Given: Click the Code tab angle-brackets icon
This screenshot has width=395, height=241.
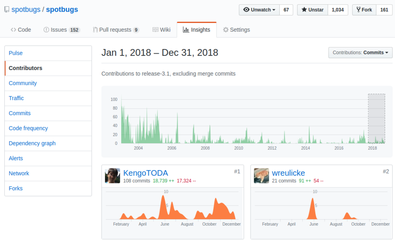Looking at the screenshot, I should [13, 30].
